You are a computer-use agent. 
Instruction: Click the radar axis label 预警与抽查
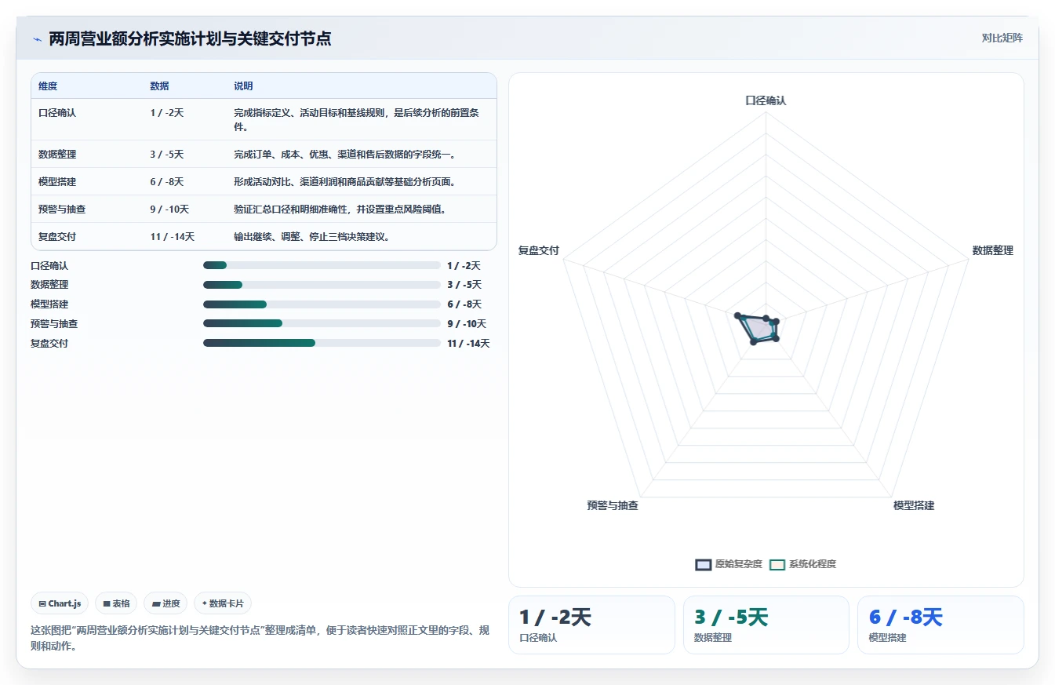pos(613,505)
